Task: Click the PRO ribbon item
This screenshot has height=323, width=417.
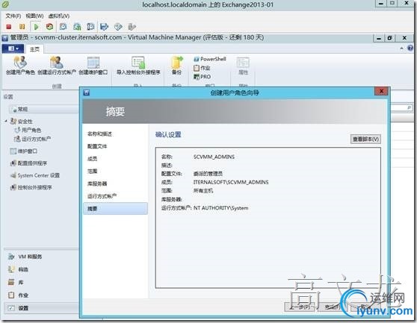Action: (x=202, y=77)
